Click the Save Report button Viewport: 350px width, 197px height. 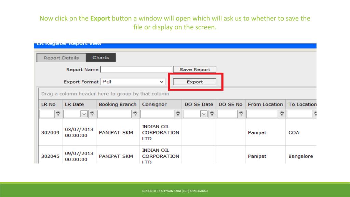pos(194,69)
